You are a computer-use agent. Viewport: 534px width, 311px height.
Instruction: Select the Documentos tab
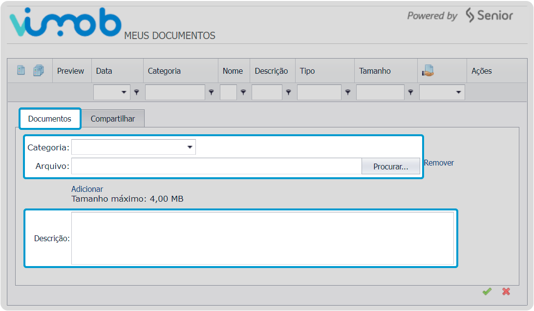pyautogui.click(x=50, y=119)
